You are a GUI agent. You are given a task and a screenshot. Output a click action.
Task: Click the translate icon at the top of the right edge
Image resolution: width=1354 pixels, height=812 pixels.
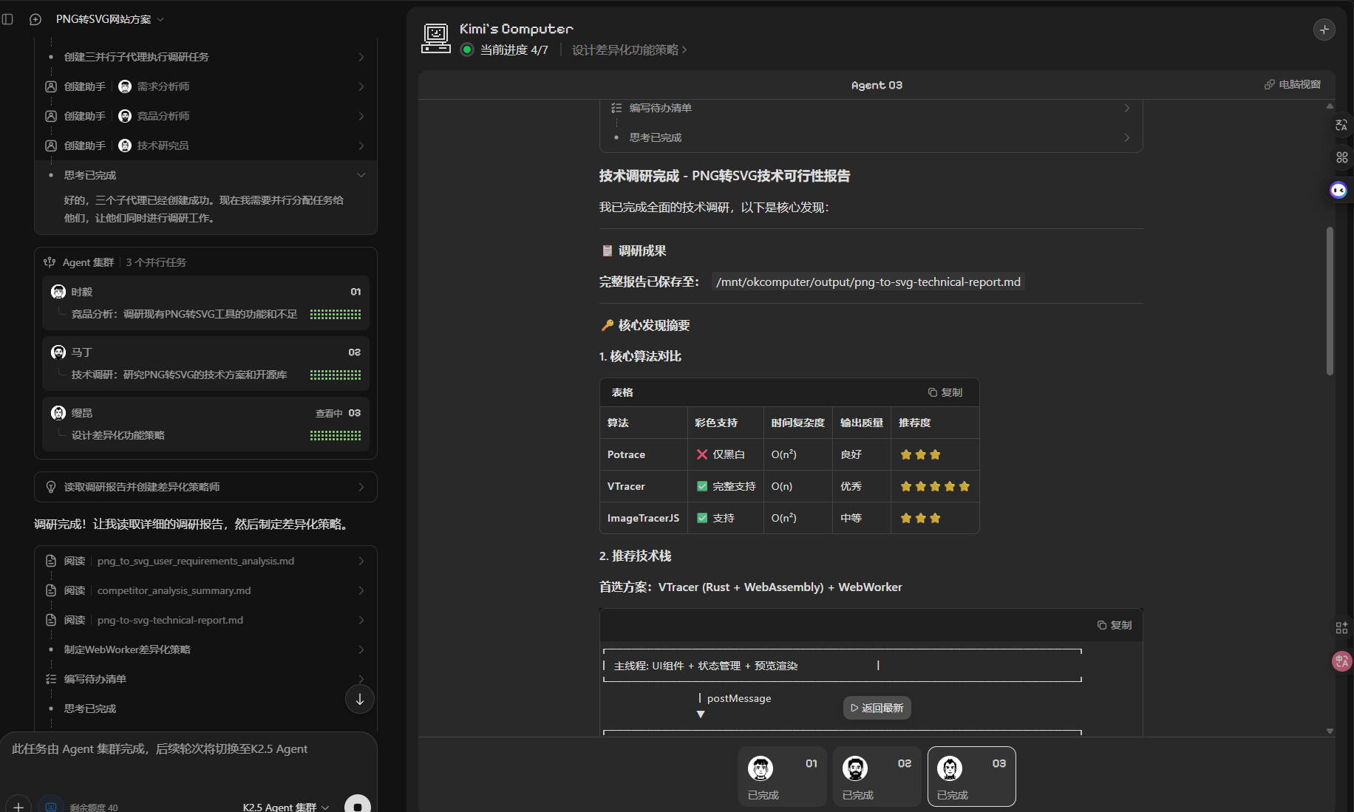tap(1341, 126)
